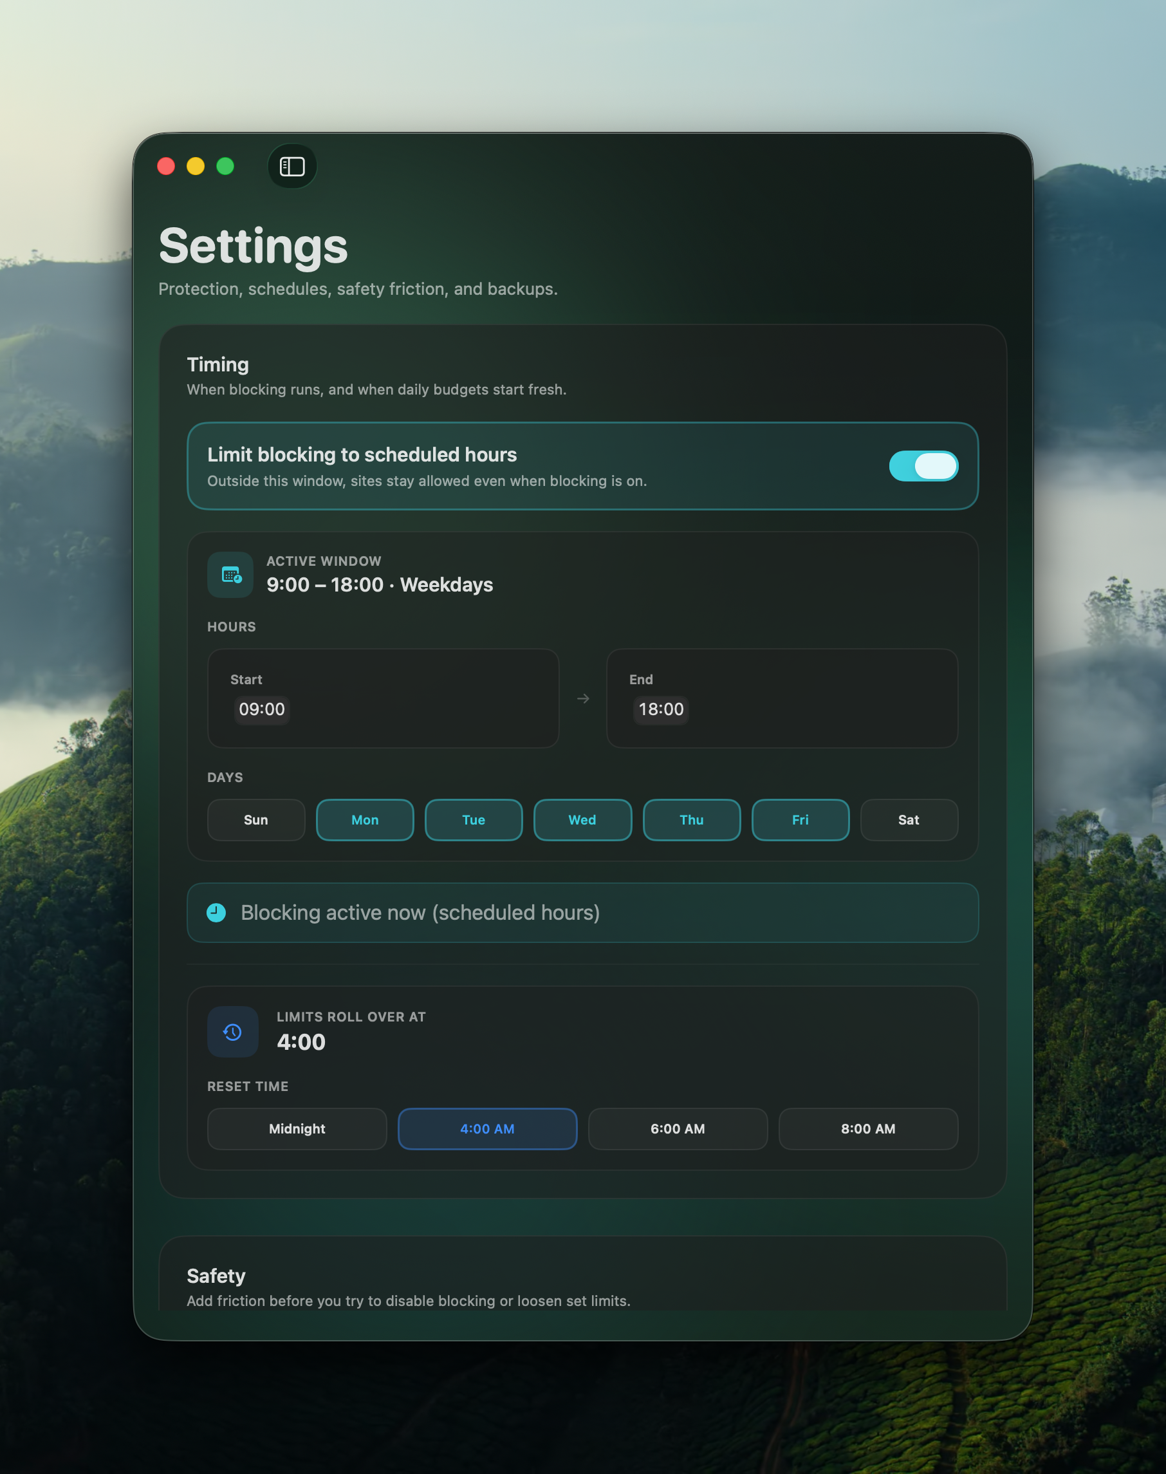Edit the End time field 18:00
Image resolution: width=1166 pixels, height=1474 pixels.
(661, 709)
